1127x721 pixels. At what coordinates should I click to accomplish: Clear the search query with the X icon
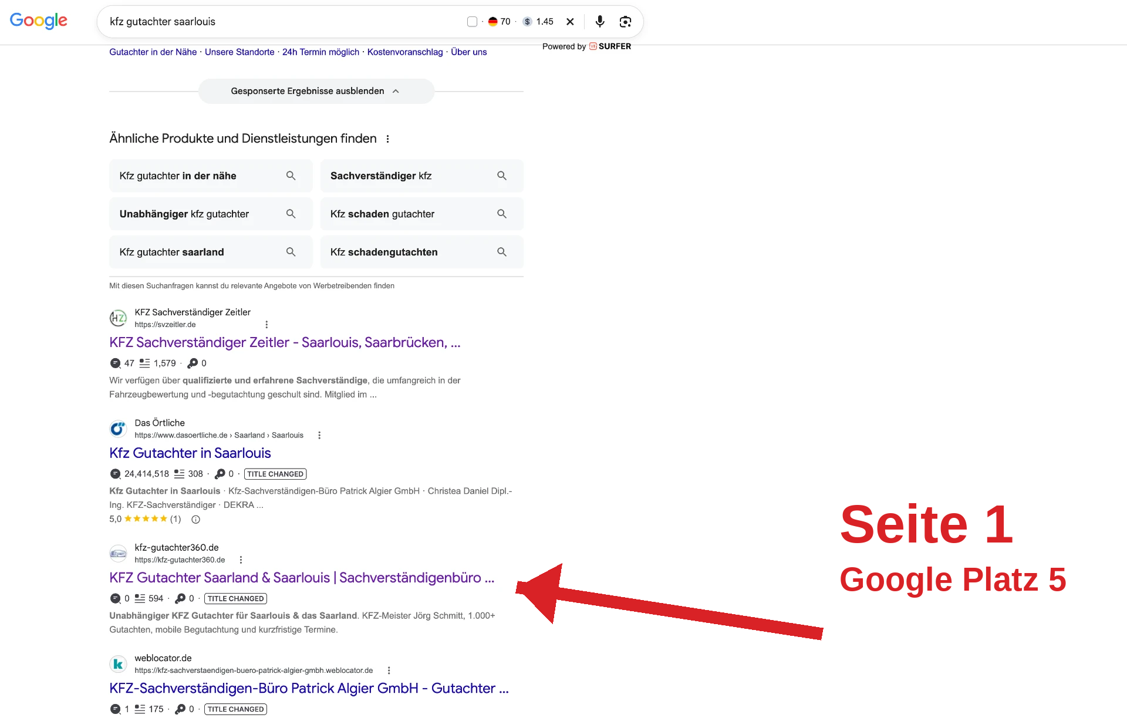570,22
